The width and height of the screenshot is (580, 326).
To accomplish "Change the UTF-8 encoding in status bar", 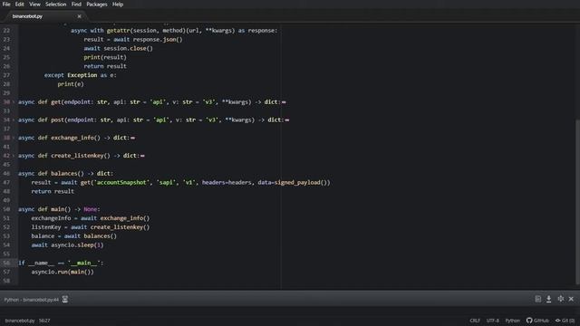I will click(493, 321).
